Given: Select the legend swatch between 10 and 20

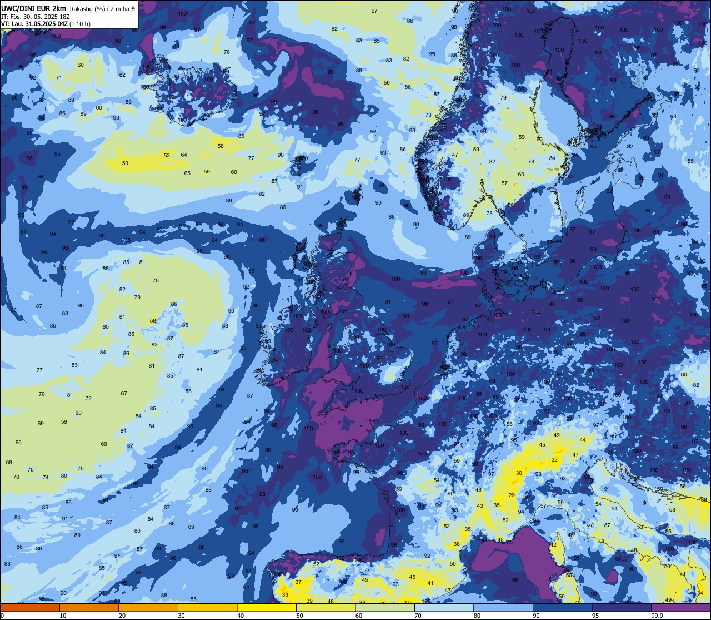Looking at the screenshot, I should [x=89, y=608].
